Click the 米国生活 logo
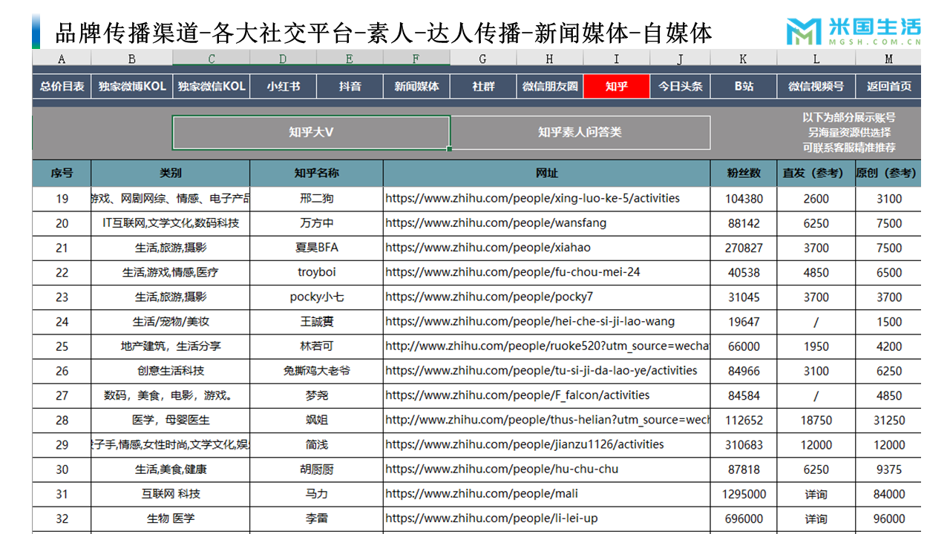The height and width of the screenshot is (534, 950). (x=854, y=31)
